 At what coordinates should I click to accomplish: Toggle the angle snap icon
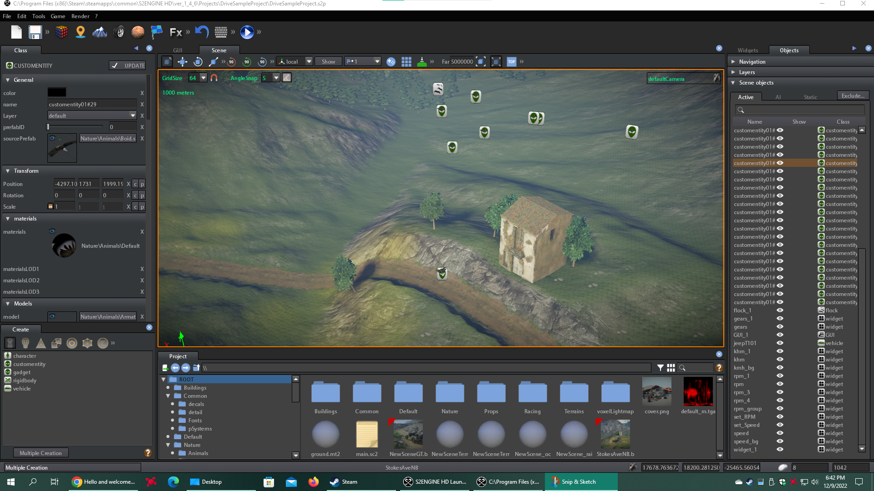pos(287,78)
